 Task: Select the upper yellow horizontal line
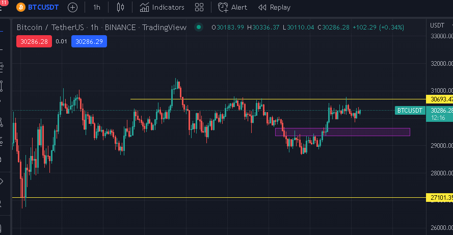(278, 99)
